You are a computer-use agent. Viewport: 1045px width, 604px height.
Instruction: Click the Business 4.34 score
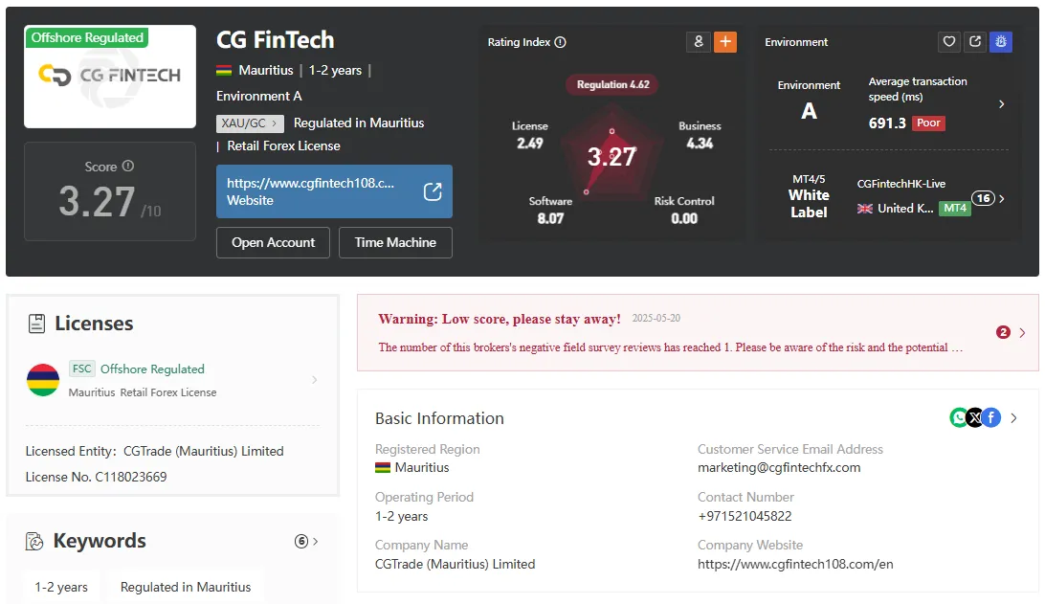(x=700, y=135)
